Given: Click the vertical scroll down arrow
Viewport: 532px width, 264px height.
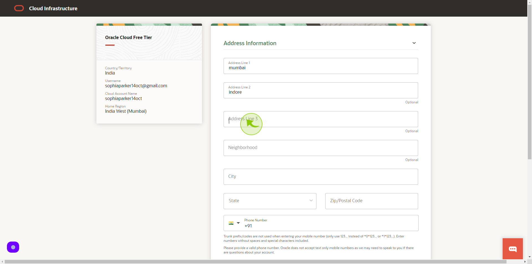Looking at the screenshot, I should pos(530,257).
